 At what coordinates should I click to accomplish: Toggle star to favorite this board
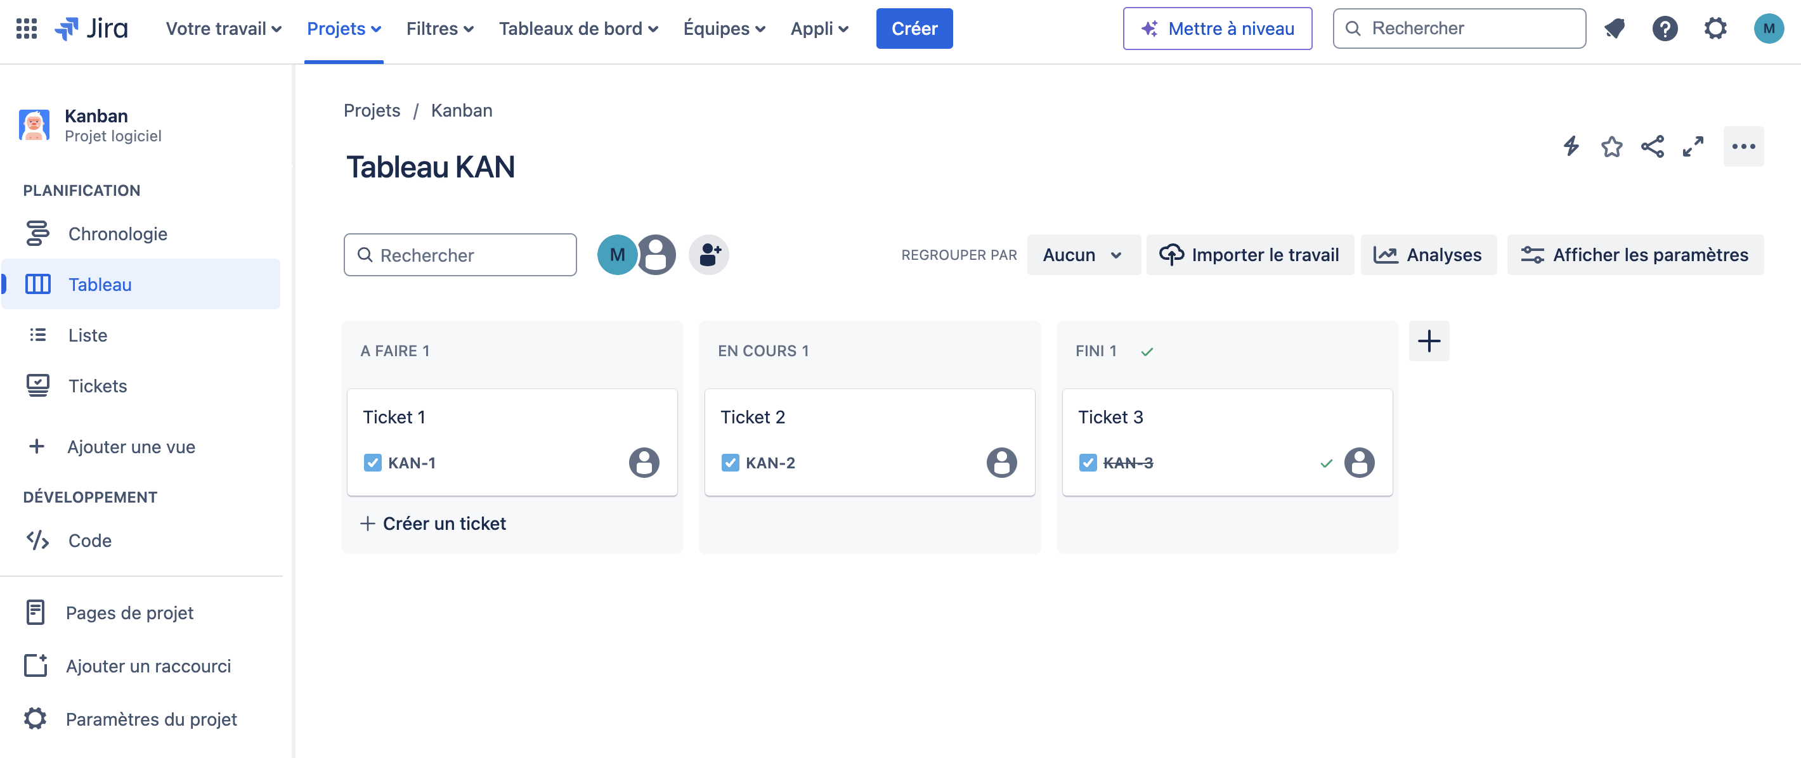pyautogui.click(x=1613, y=147)
